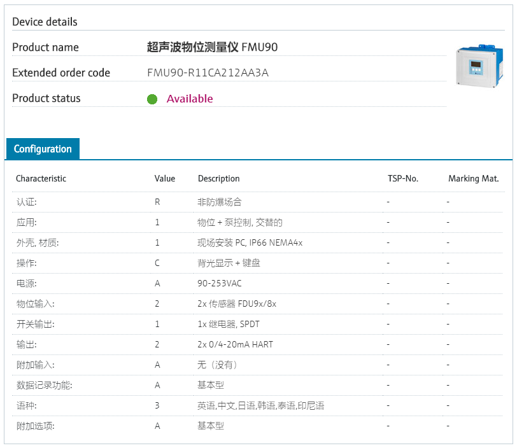
Task: Click the 90-253VAC power supply description
Action: tap(220, 284)
